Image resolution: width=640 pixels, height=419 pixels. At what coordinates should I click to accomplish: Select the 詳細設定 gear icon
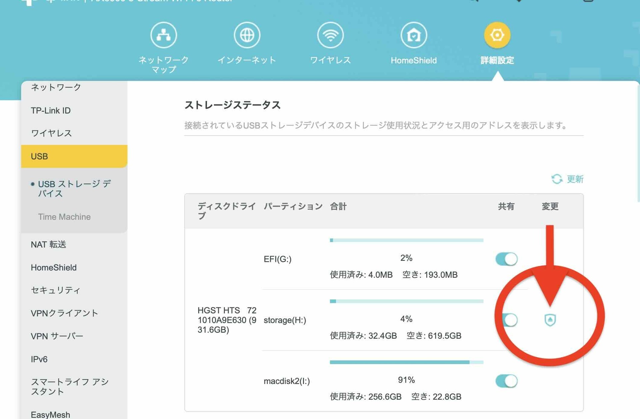click(x=497, y=35)
